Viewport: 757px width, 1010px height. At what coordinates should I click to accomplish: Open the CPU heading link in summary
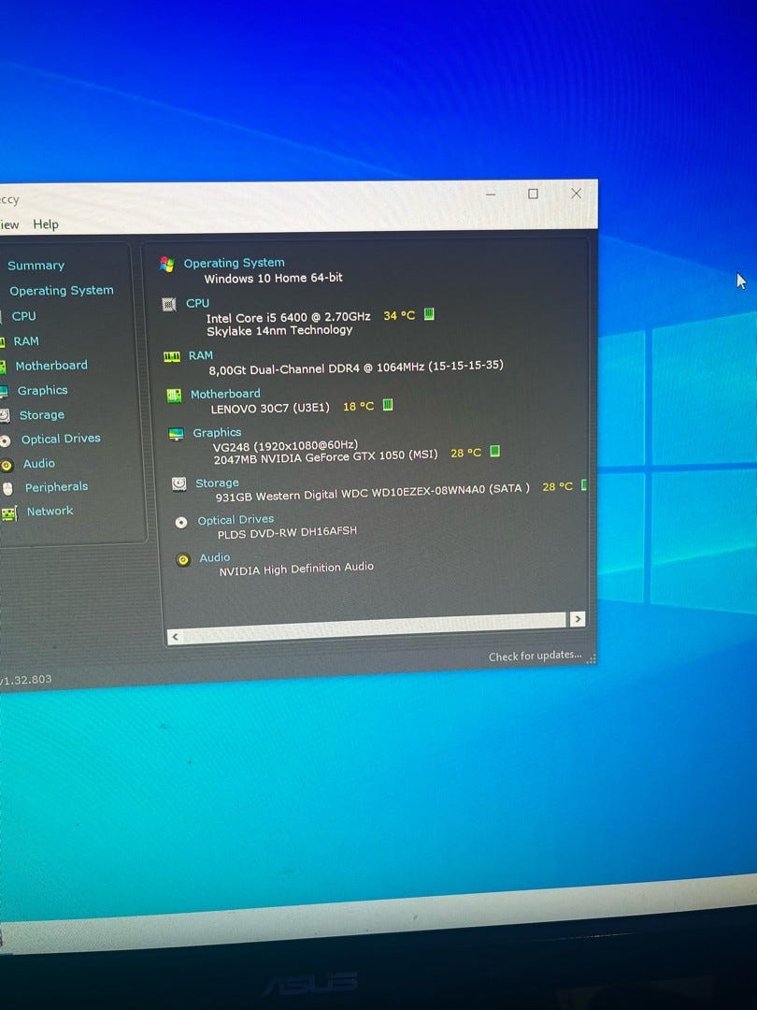coord(197,303)
